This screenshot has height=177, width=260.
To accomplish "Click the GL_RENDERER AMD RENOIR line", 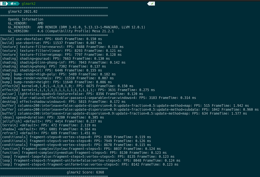I will coord(76,27).
